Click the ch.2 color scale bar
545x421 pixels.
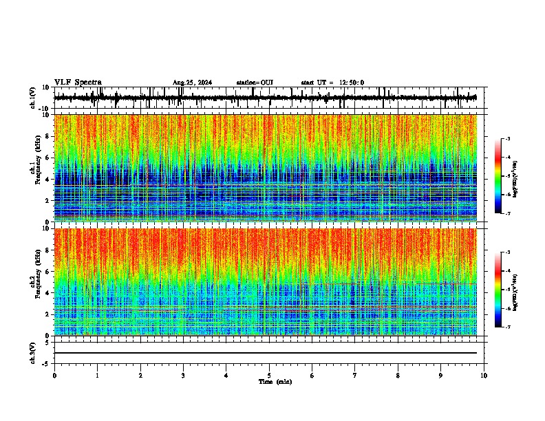(498, 290)
